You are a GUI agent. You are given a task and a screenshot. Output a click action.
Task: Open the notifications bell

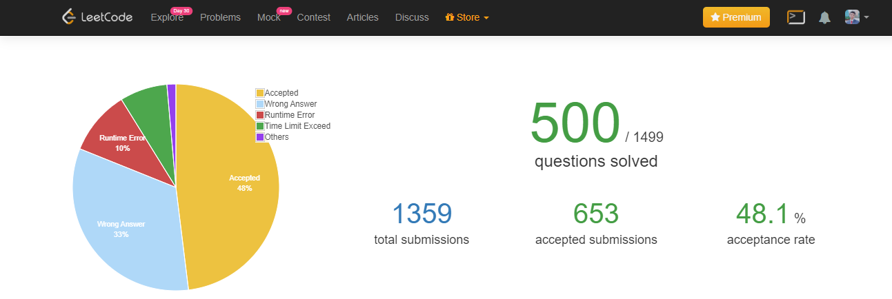tap(824, 18)
